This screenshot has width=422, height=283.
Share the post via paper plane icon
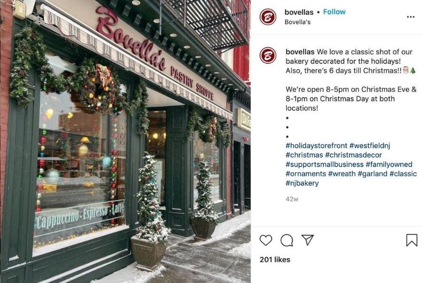tap(307, 240)
